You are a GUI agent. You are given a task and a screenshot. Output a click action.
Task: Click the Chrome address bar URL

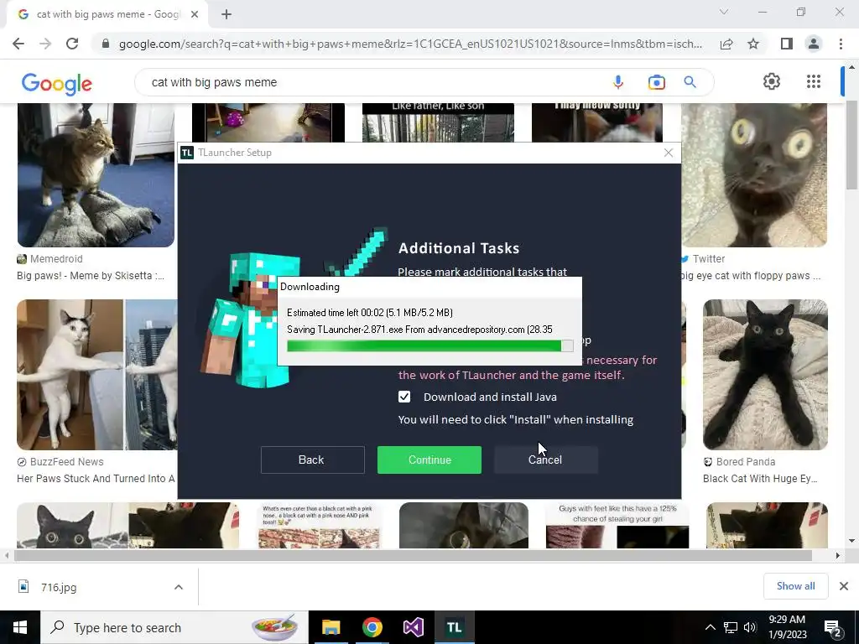[x=410, y=44]
